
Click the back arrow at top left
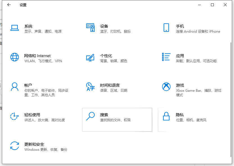point(9,5)
